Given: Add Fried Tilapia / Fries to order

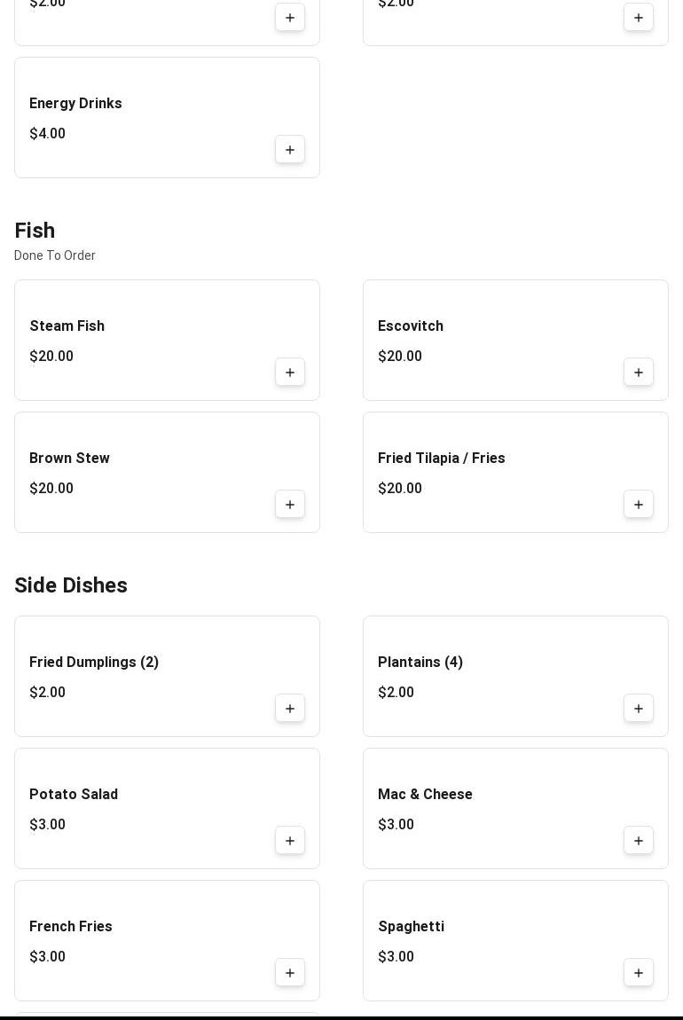Looking at the screenshot, I should point(639,505).
